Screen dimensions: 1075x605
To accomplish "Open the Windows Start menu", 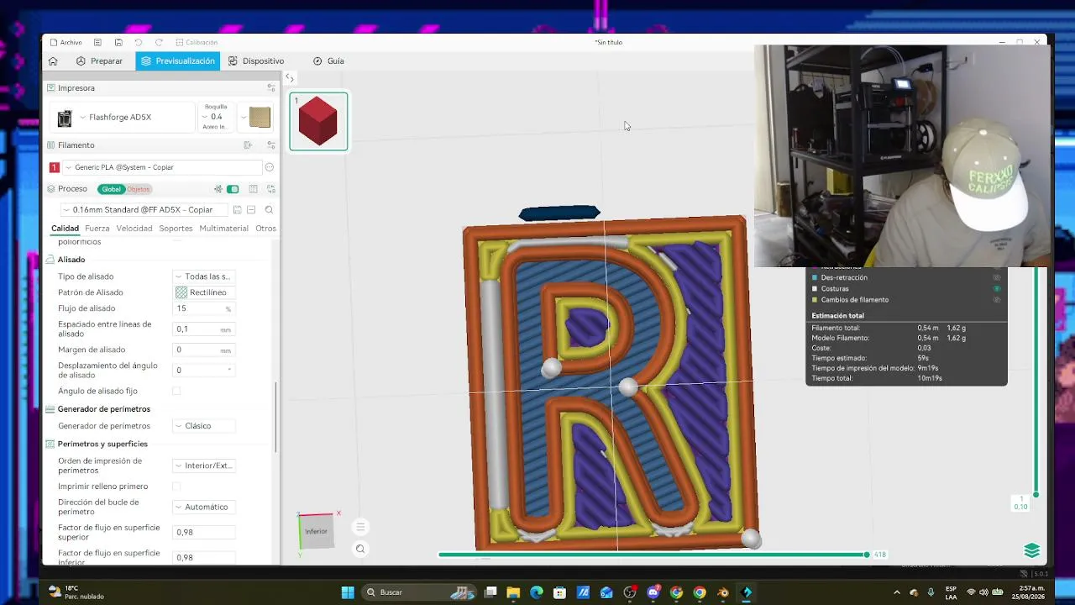I will (348, 592).
